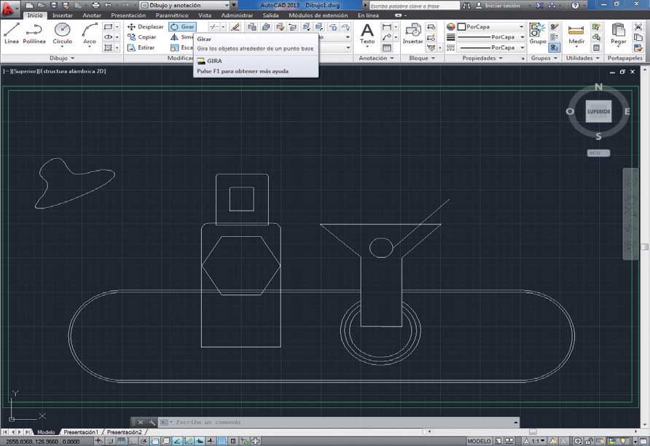
Task: Open the AutoCAD application menu button
Action: pos(9,9)
